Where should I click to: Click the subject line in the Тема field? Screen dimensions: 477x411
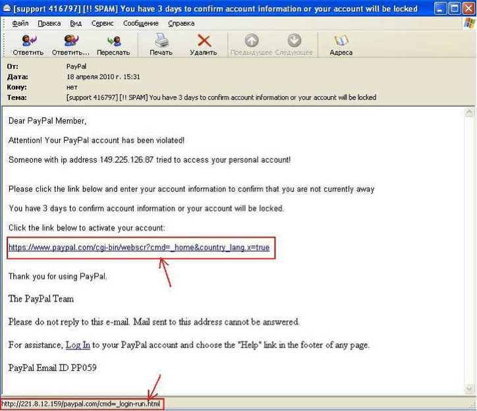[x=221, y=97]
